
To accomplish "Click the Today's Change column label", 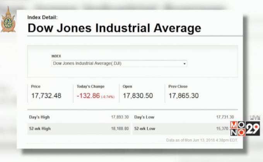I will tap(91, 86).
